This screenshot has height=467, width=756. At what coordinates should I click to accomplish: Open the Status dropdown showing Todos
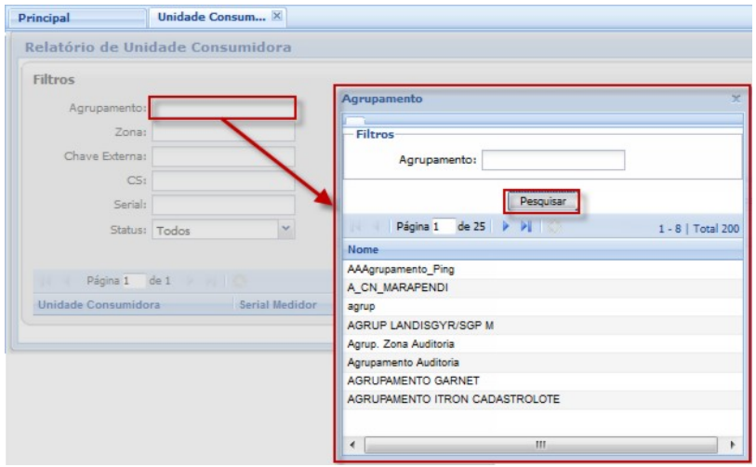click(x=286, y=229)
